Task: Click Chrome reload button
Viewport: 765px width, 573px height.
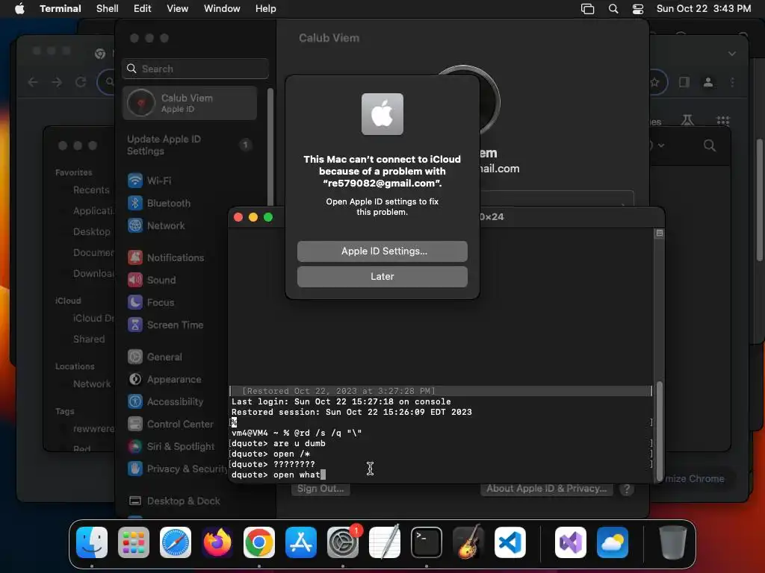Action: pos(81,82)
